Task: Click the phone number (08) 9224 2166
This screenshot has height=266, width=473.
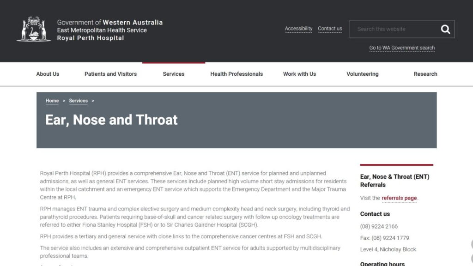Action: (x=379, y=226)
